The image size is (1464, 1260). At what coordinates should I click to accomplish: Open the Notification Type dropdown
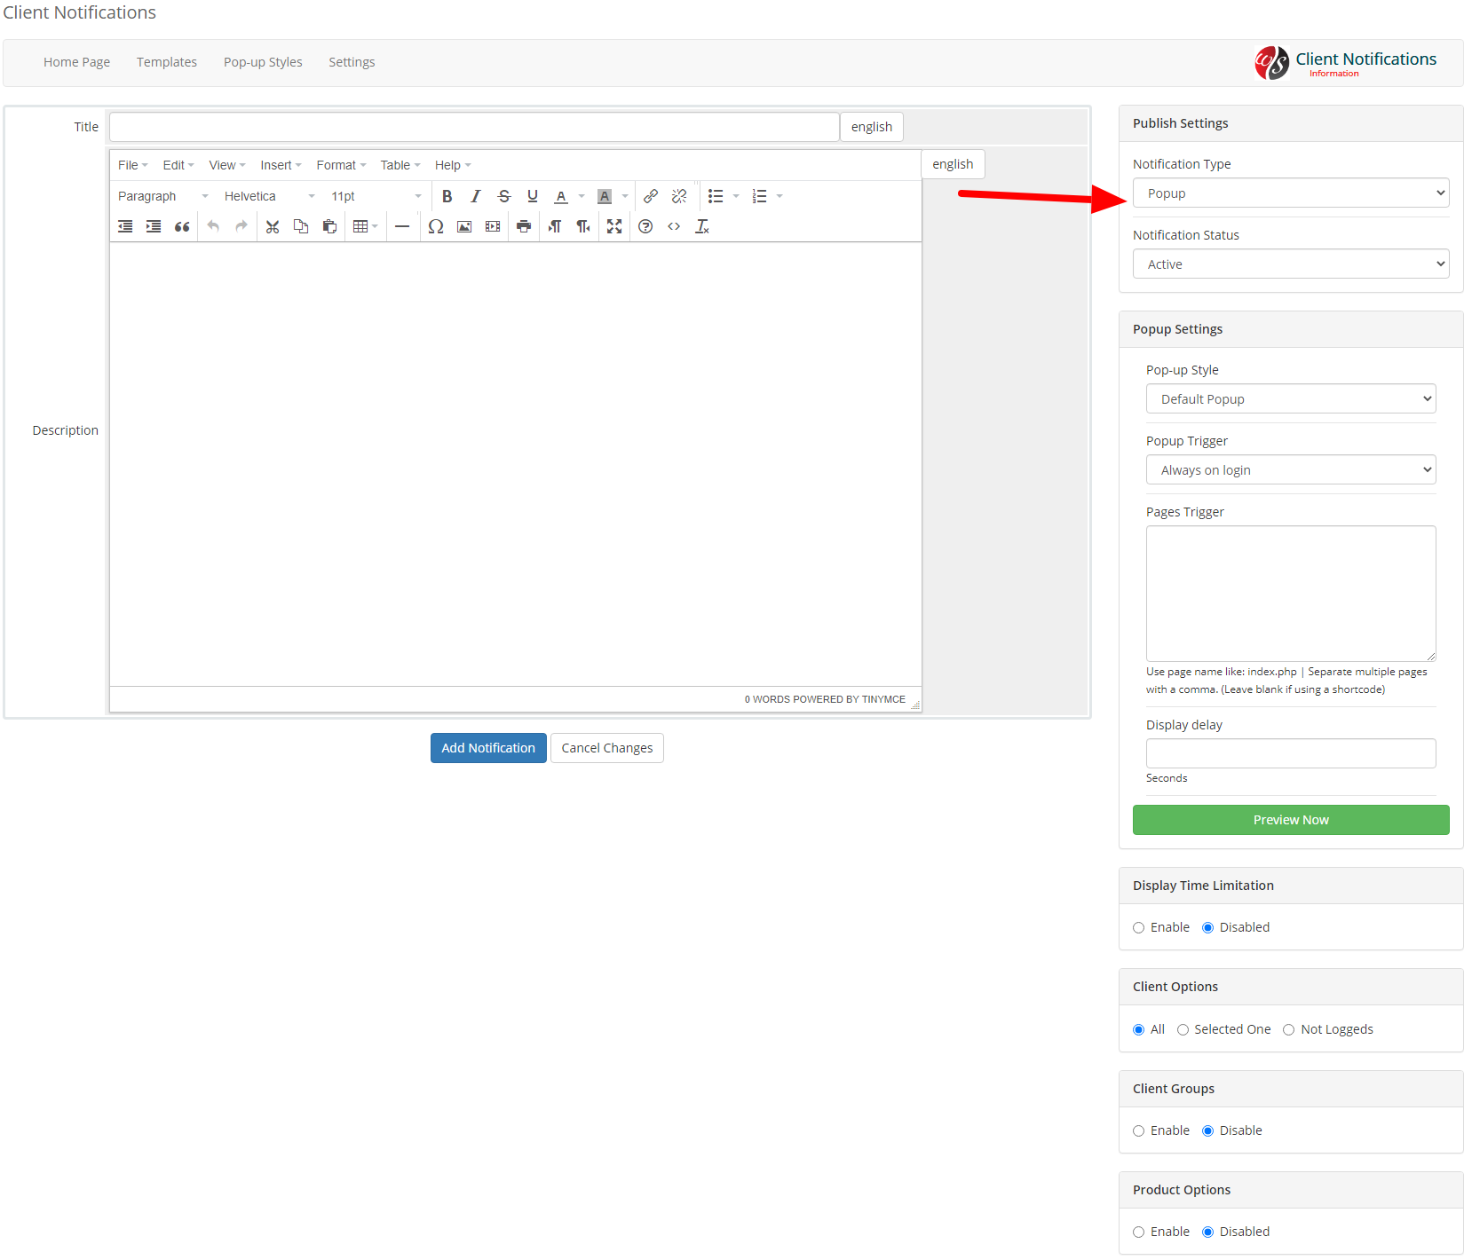[x=1290, y=193]
